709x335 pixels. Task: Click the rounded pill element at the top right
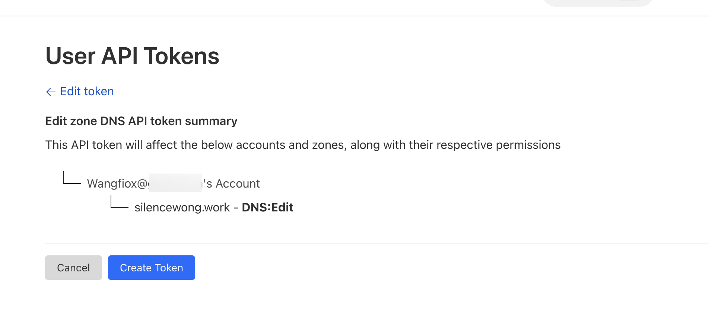[x=597, y=3]
